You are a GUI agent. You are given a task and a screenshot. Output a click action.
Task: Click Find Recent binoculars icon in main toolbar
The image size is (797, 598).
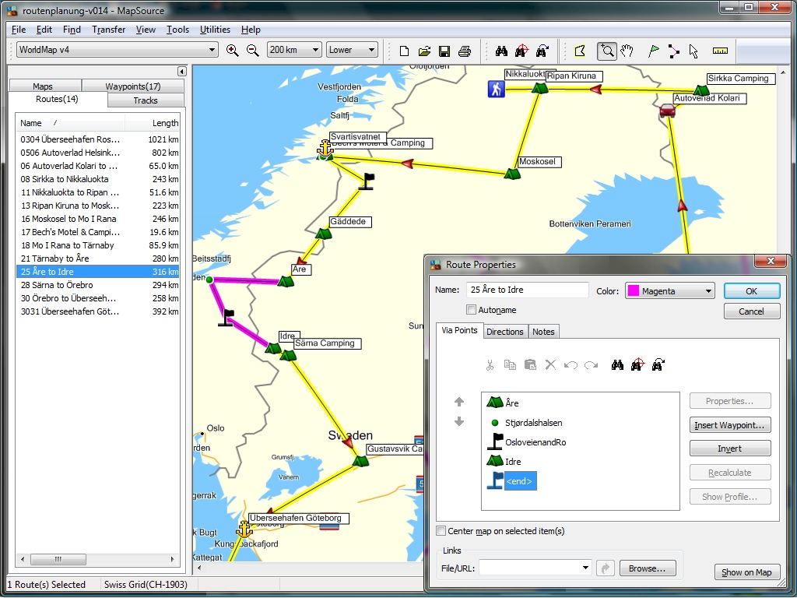click(542, 51)
